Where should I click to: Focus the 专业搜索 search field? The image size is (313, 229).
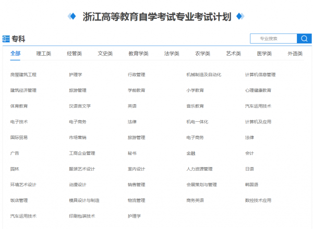coord(273,39)
